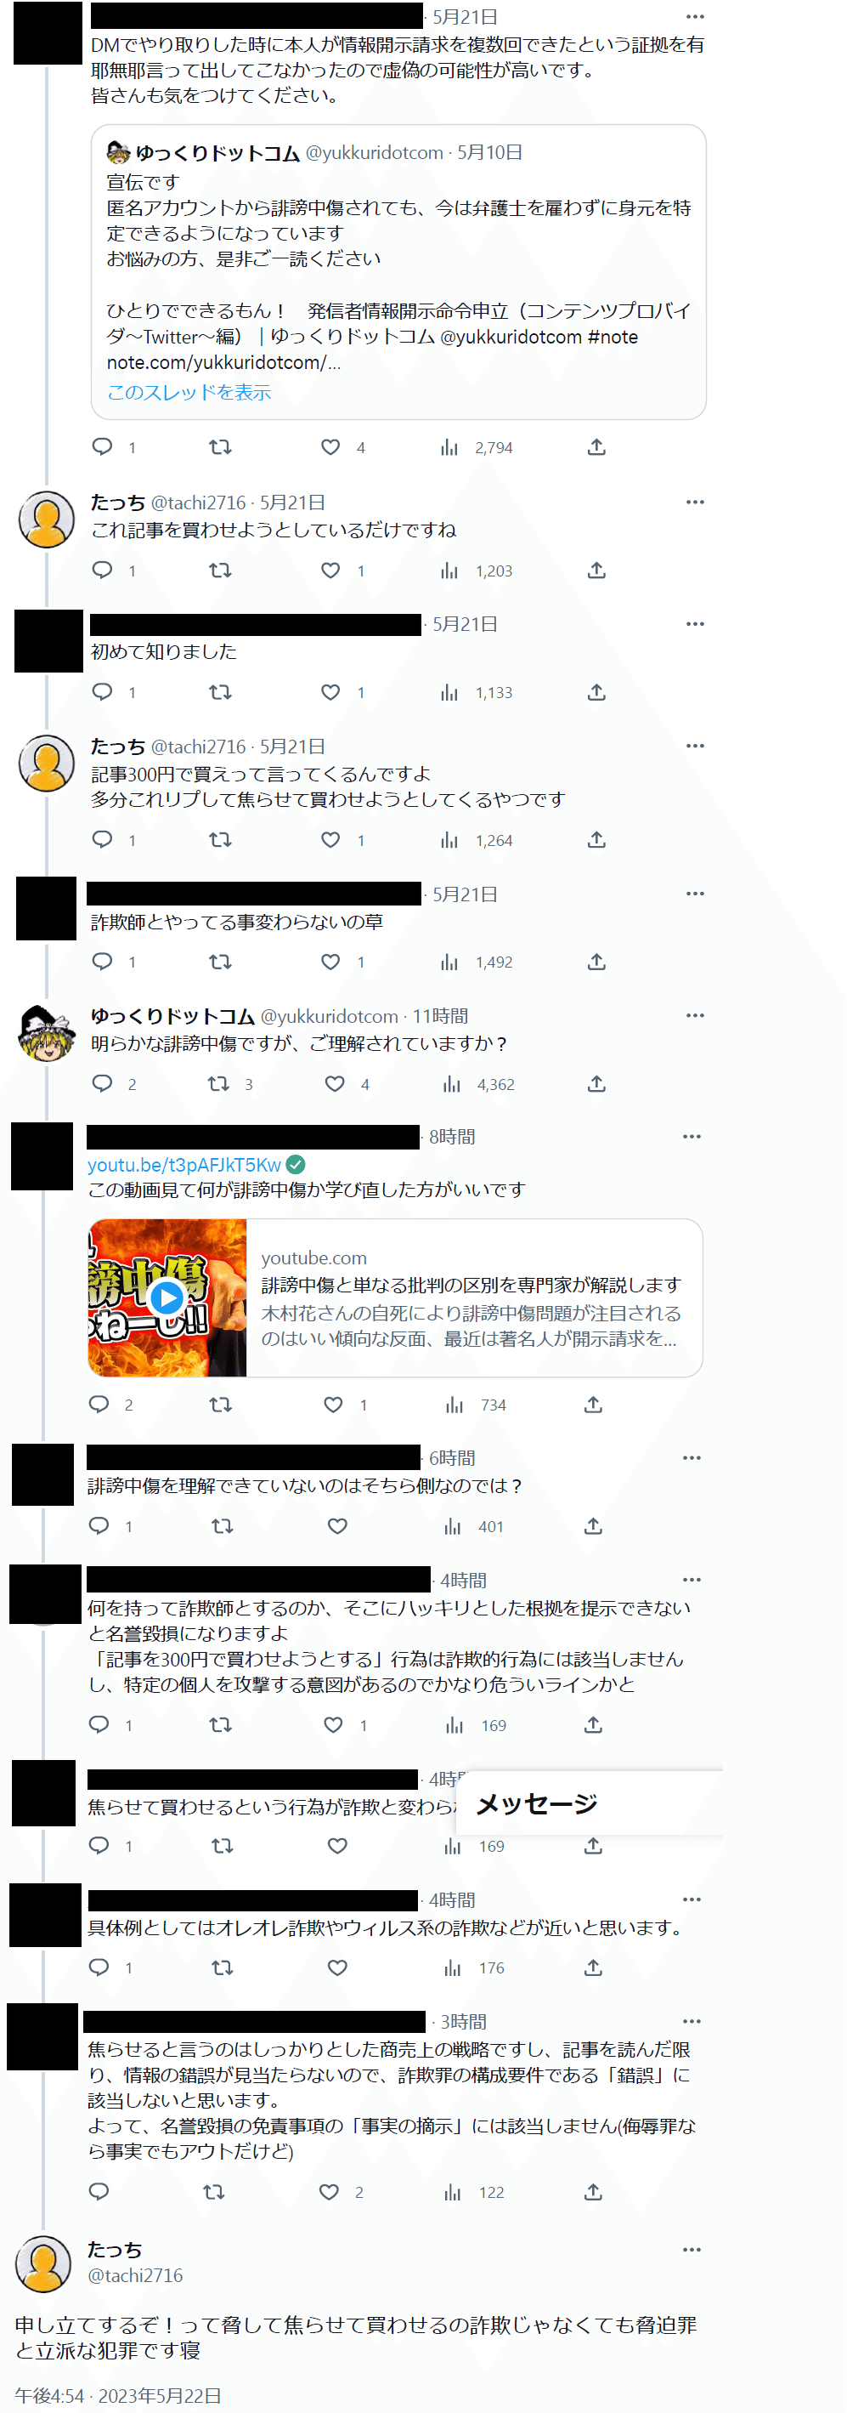Like the tweet with 734 views
Image resolution: width=847 pixels, height=2413 pixels.
(332, 1404)
